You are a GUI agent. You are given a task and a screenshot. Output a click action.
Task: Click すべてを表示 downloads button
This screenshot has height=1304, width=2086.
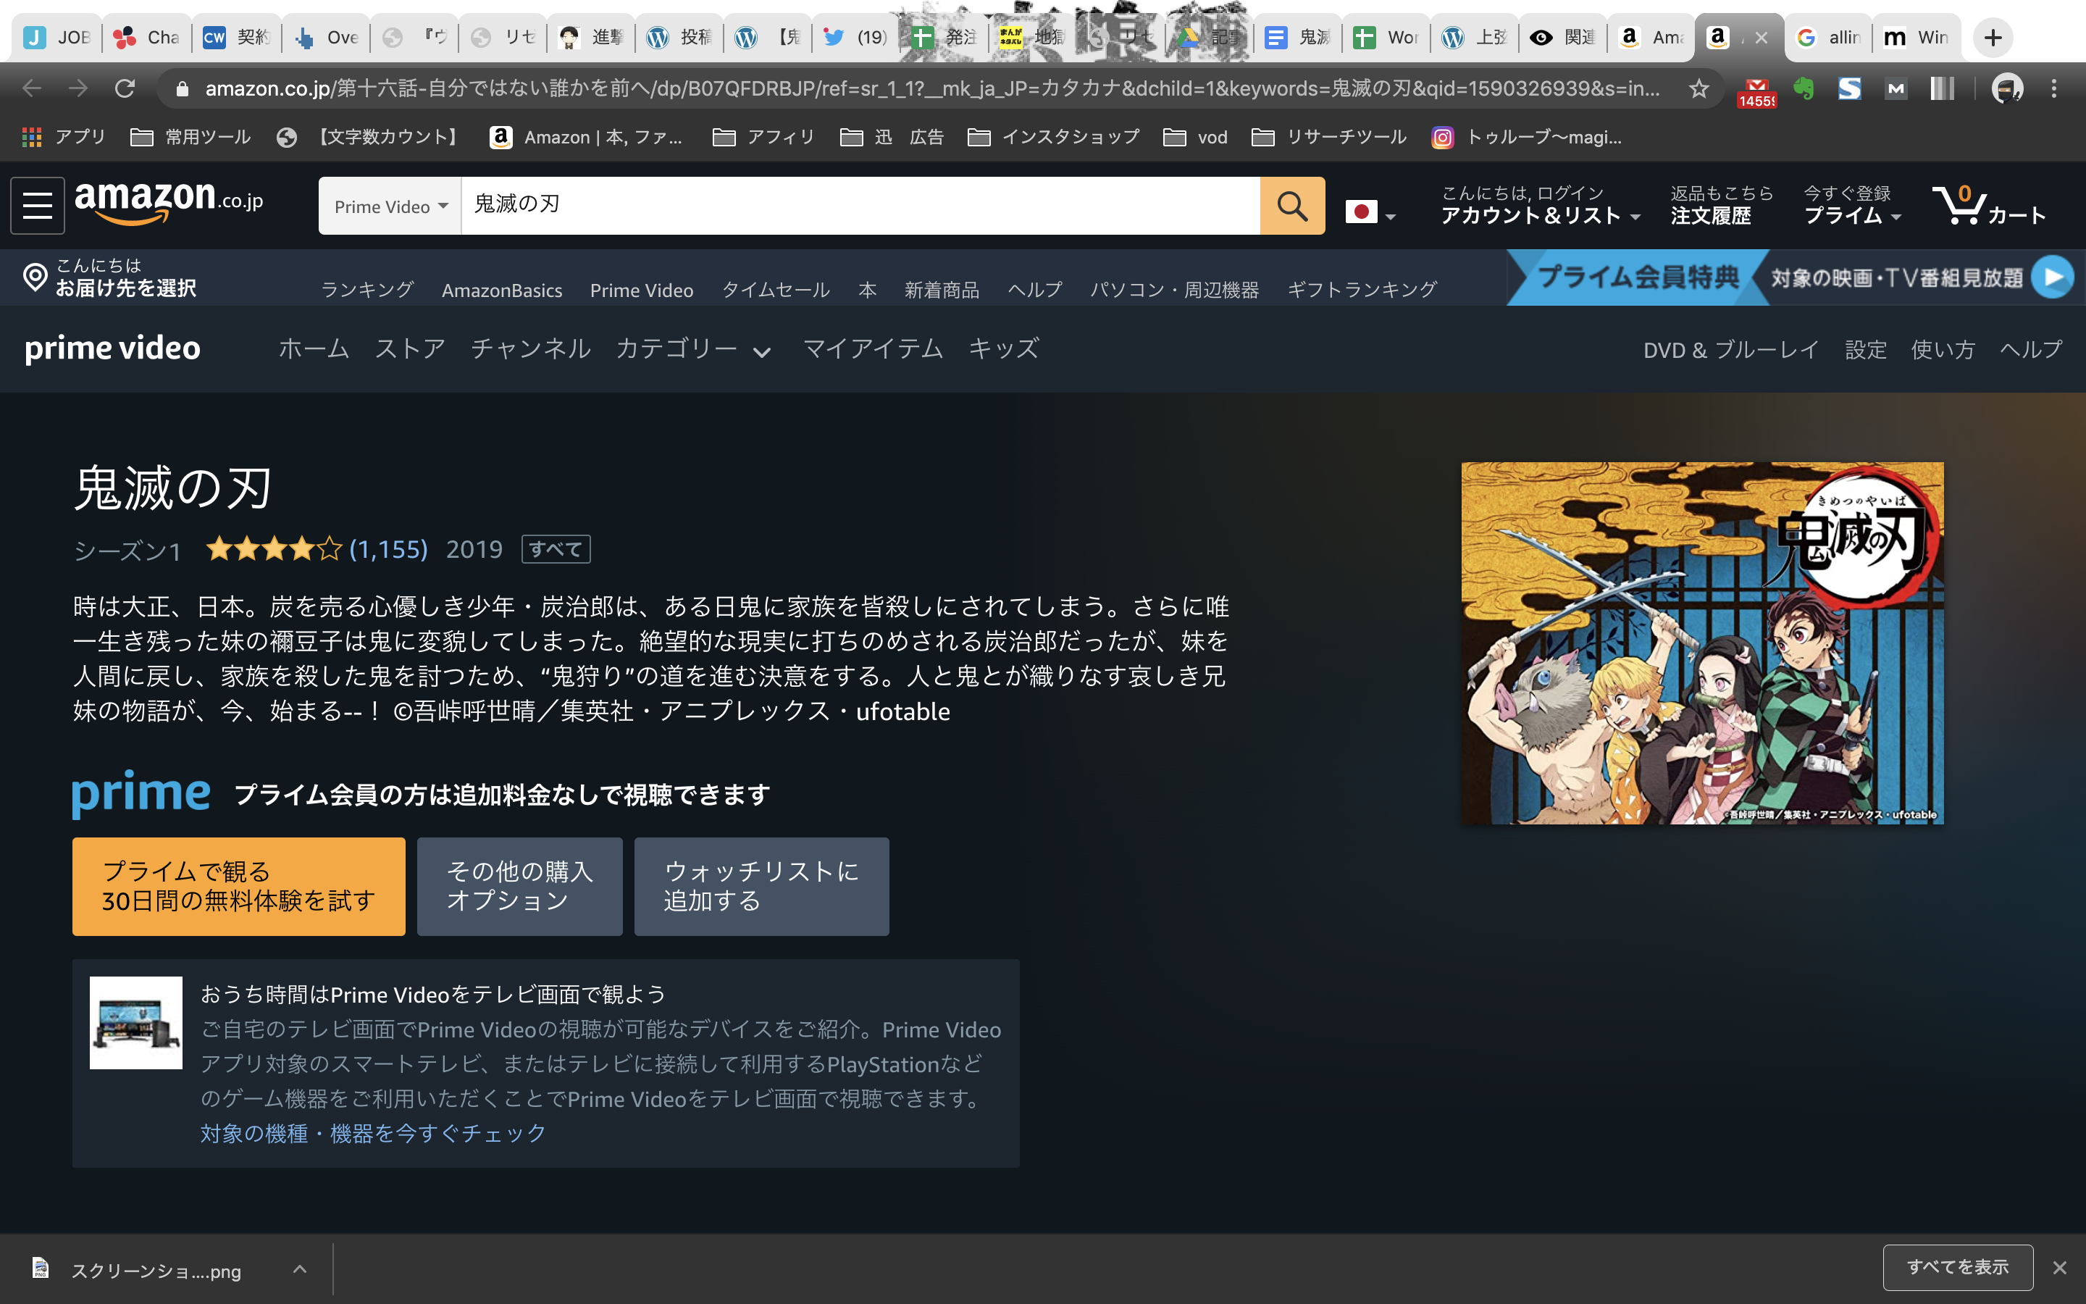coord(1958,1267)
